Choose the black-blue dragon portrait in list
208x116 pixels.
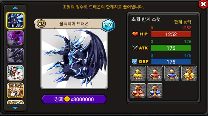[x=15, y=20]
